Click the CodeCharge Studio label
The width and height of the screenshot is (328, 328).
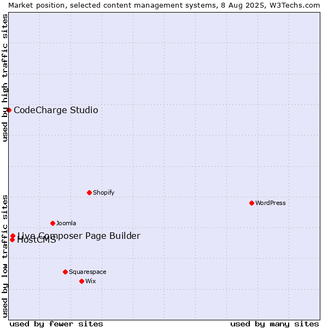tap(56, 110)
